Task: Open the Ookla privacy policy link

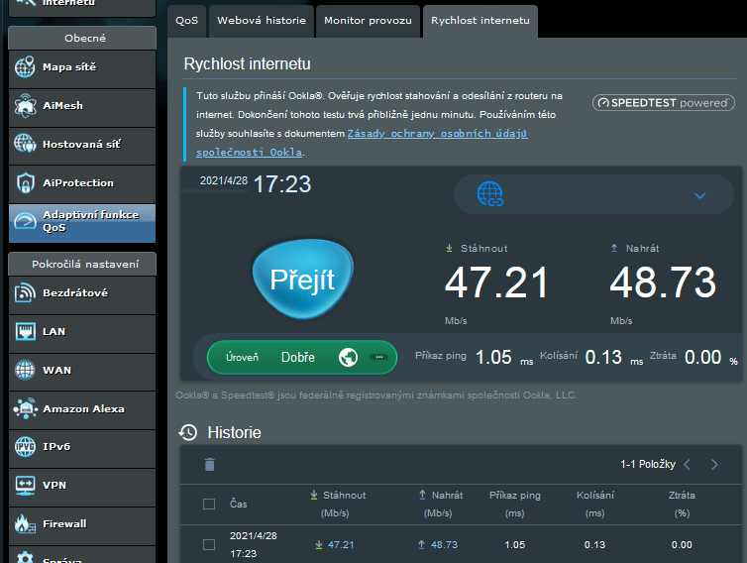Action: point(437,133)
